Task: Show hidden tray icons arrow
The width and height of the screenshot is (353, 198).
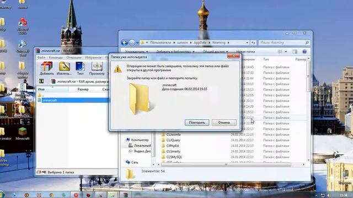Action: (x=316, y=196)
